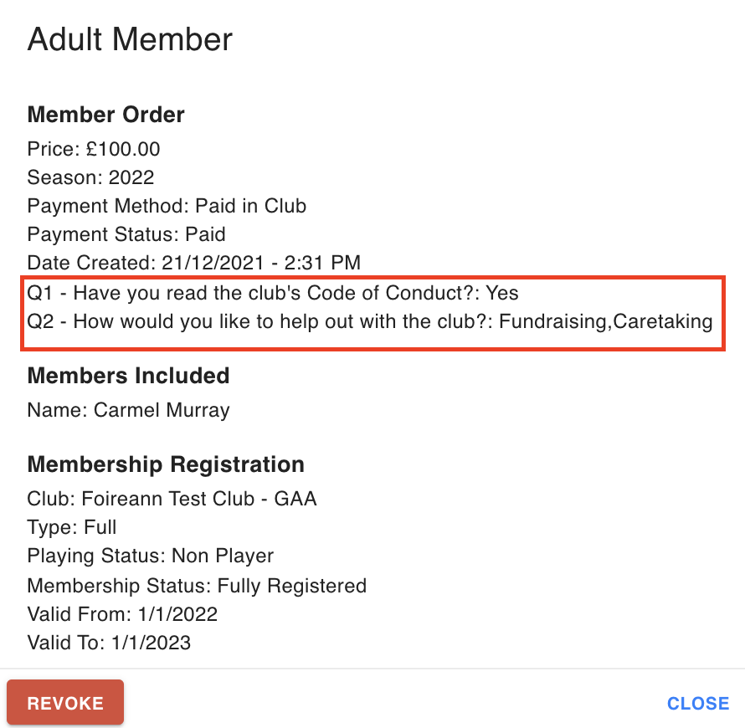745x728 pixels.
Task: Click the REVOKE button
Action: point(65,702)
